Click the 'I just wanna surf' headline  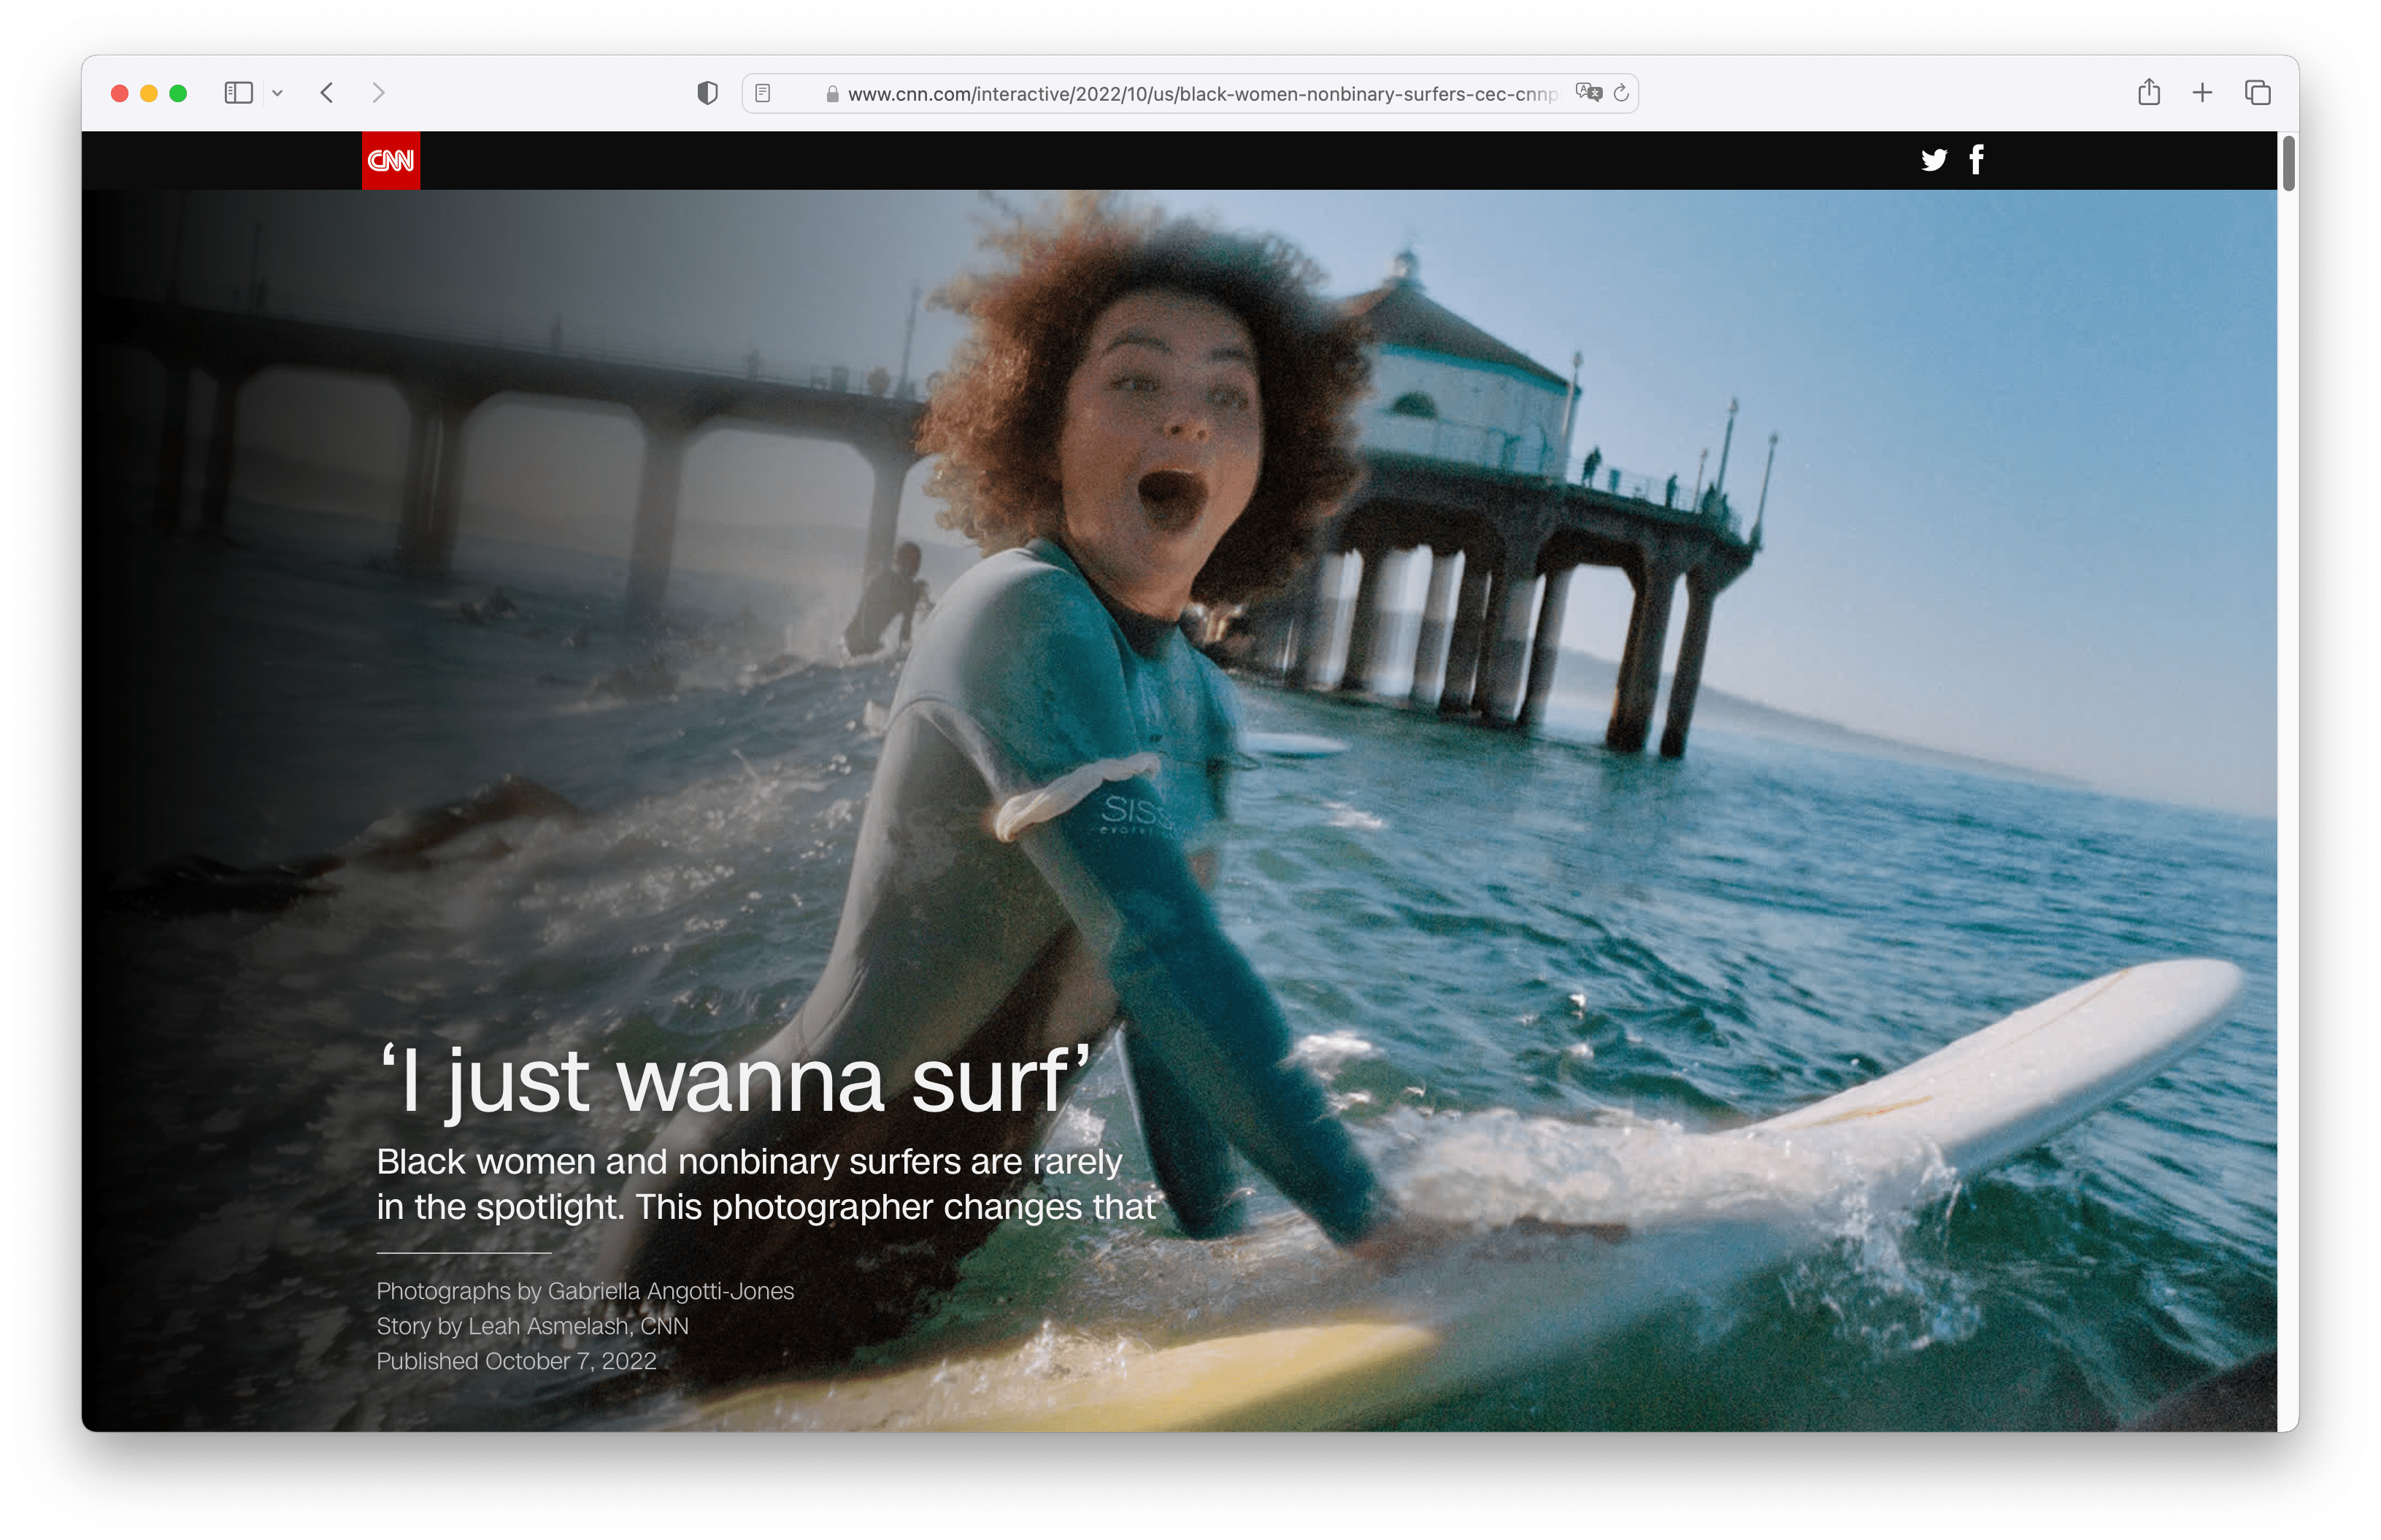(734, 1080)
